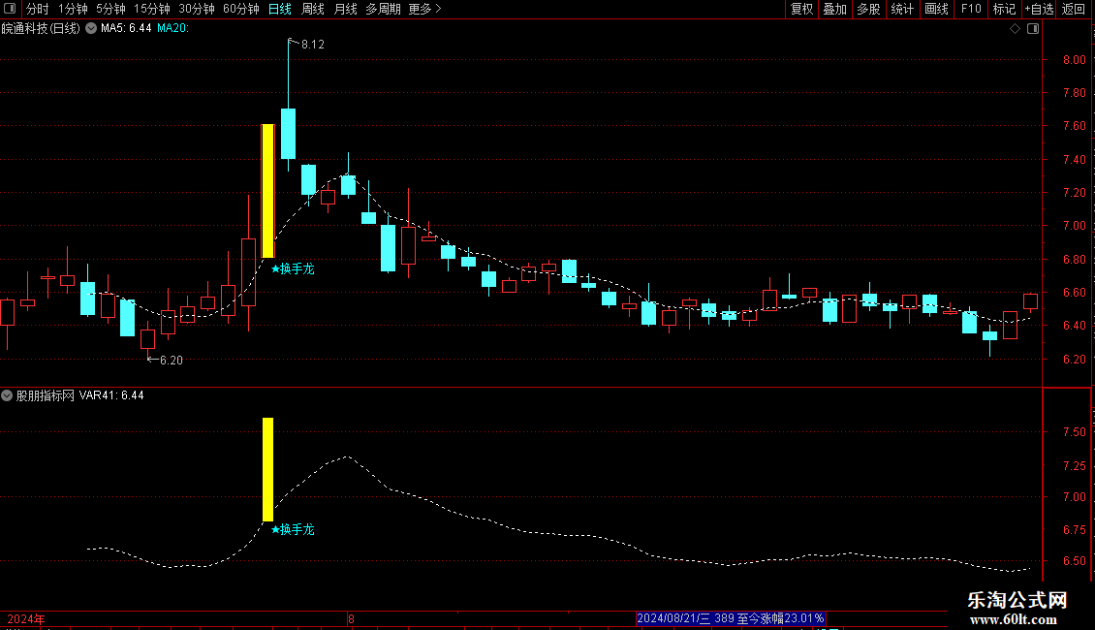
Task: Select the 月线 monthly tab
Action: pos(346,9)
